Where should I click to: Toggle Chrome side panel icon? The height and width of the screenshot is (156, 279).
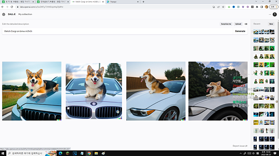tap(262, 7)
